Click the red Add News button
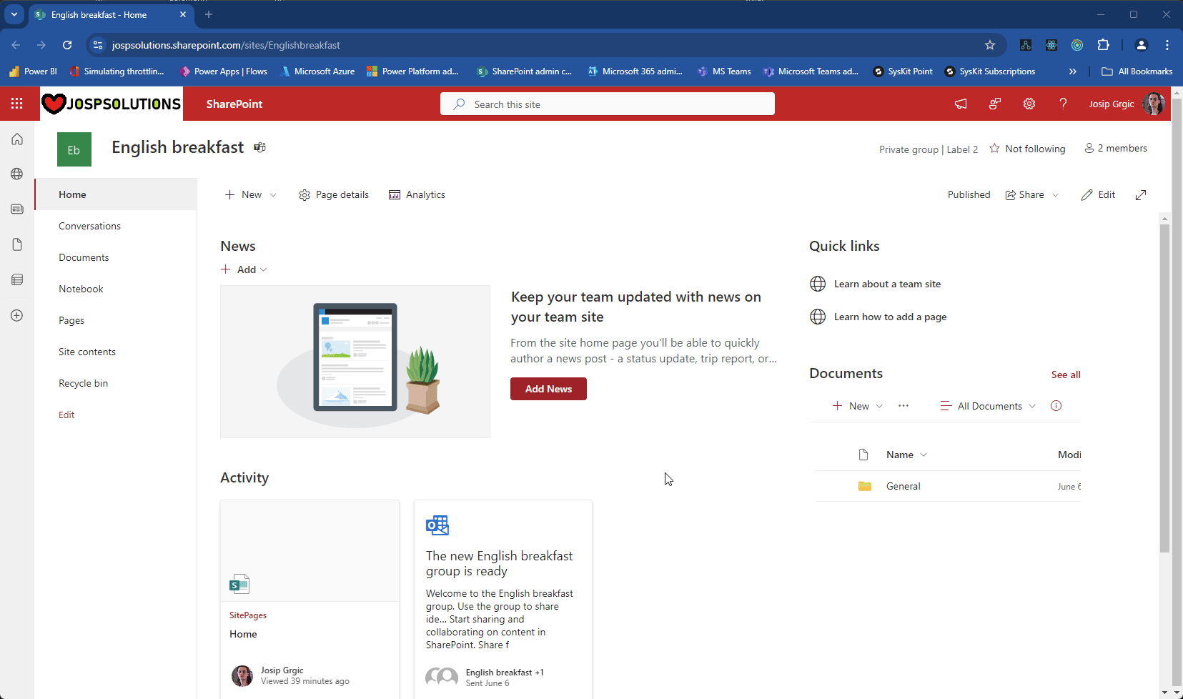Screen dimensions: 1183x699 [x=548, y=389]
